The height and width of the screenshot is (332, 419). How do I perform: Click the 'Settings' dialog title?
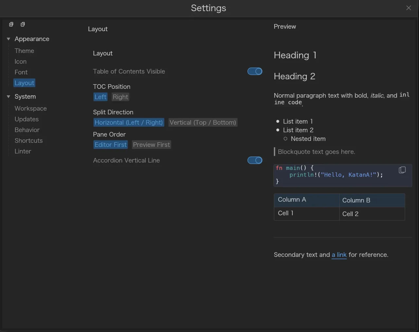[x=209, y=8]
